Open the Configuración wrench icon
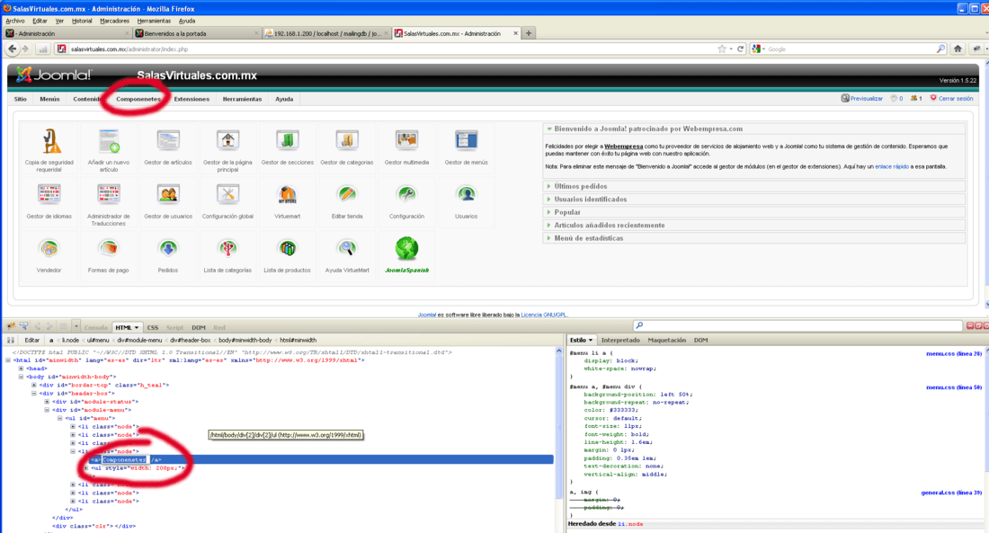Screen dimensions: 989x533 point(406,195)
